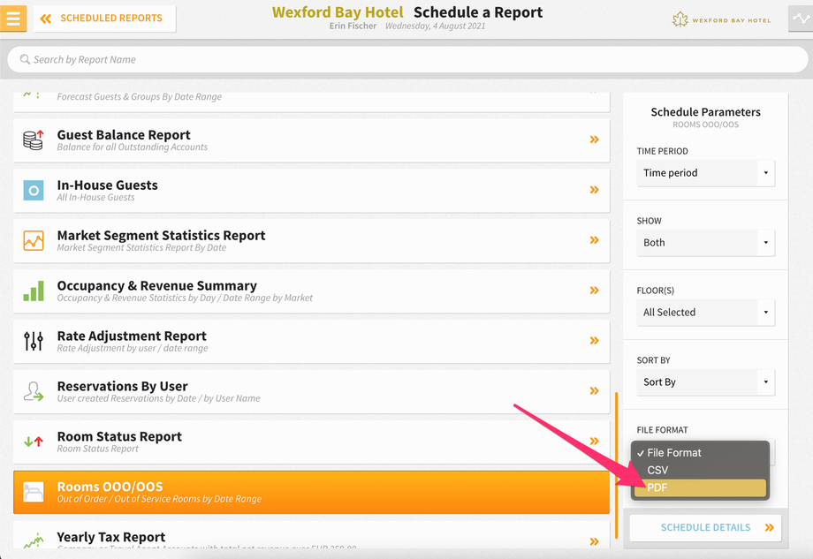
Task: Select the Market Segment Statistics chart icon
Action: coord(34,241)
